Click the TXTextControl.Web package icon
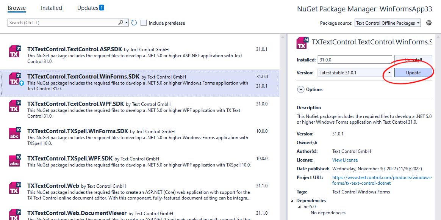The width and height of the screenshot is (441, 220). [15, 188]
